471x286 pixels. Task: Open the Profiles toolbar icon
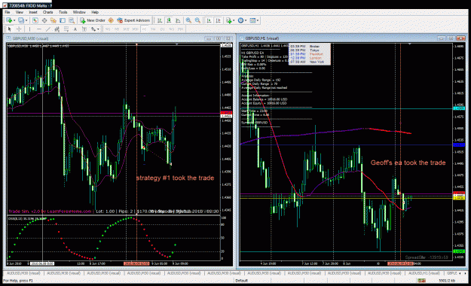pyautogui.click(x=21, y=20)
